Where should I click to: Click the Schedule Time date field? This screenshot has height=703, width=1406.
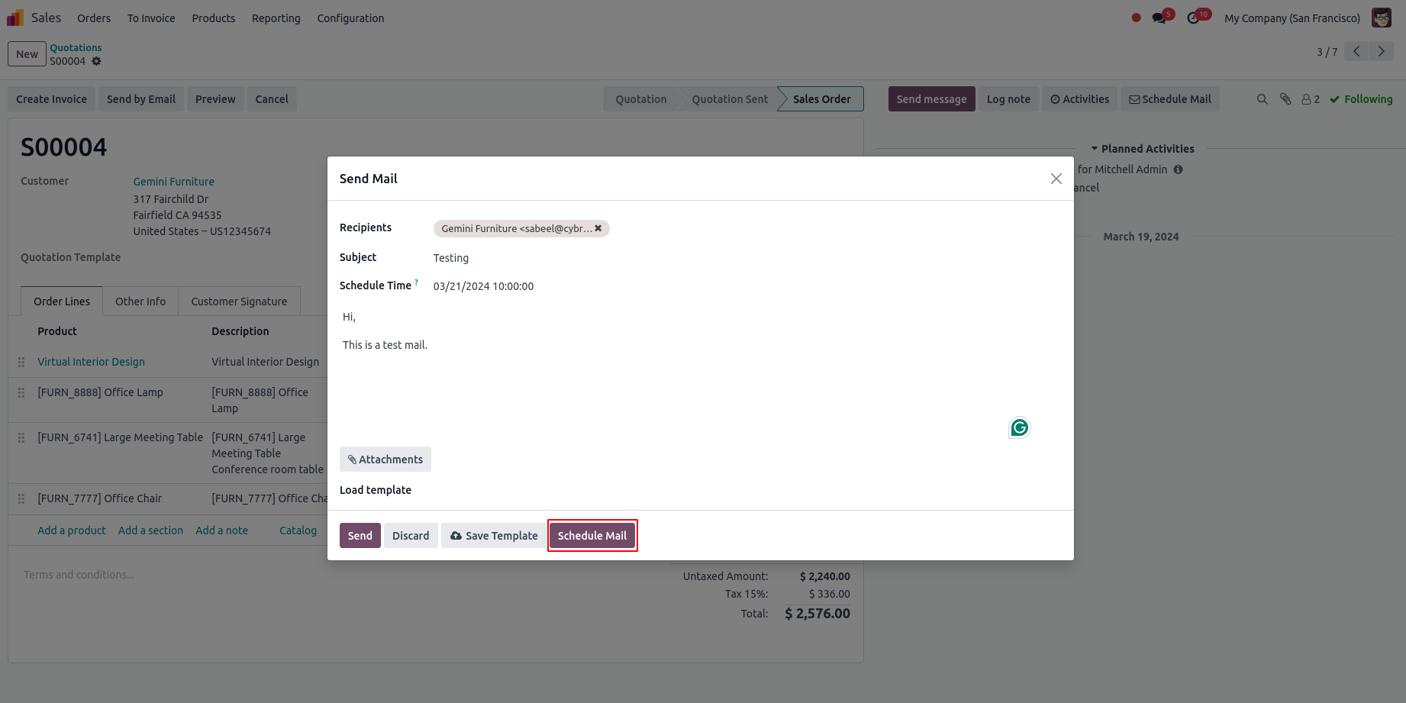(747, 286)
